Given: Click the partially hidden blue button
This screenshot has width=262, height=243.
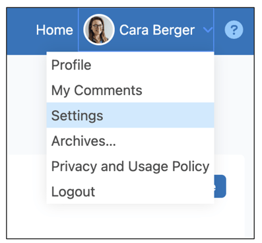Looking at the screenshot, I should click(x=220, y=186).
